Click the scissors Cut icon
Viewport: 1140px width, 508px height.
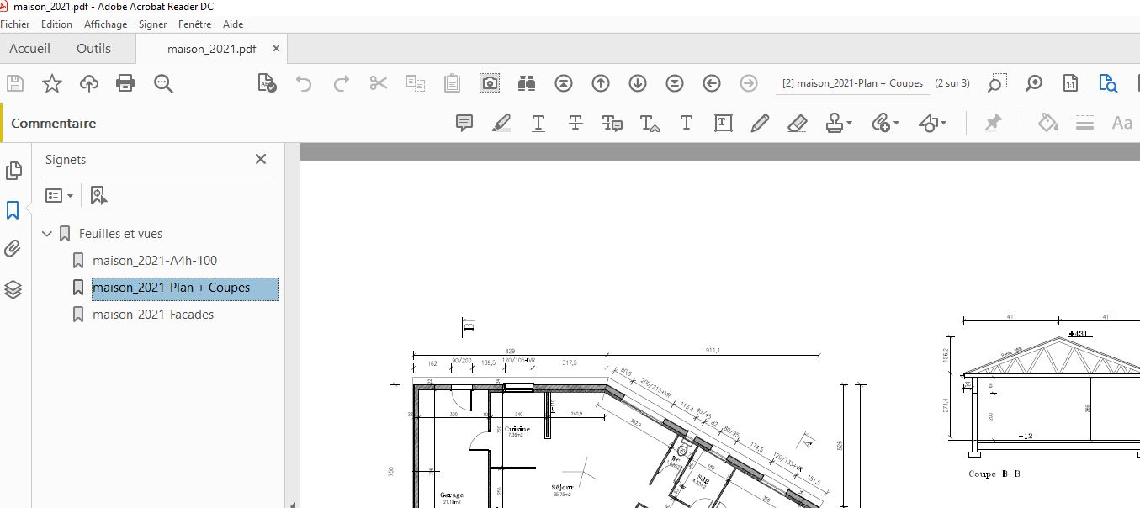(x=378, y=83)
